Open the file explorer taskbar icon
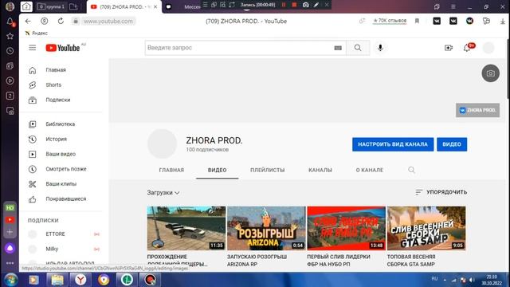Screen dimensions: 510x287 click(x=57, y=280)
